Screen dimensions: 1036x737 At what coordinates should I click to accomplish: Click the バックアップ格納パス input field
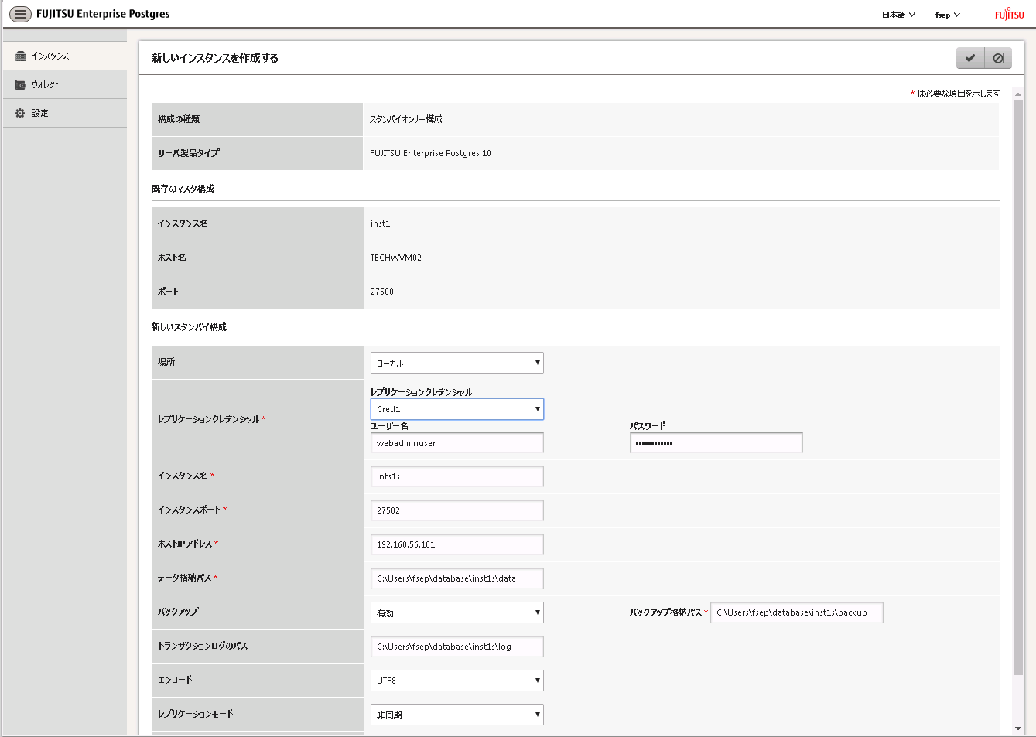point(797,612)
